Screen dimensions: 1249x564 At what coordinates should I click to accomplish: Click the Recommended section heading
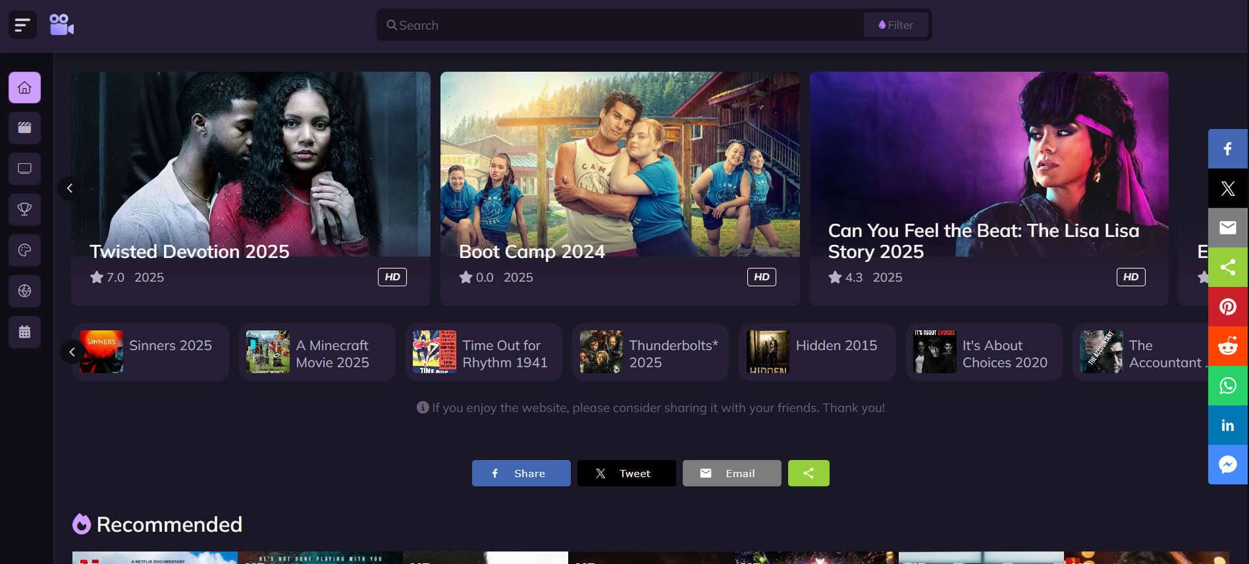click(169, 525)
